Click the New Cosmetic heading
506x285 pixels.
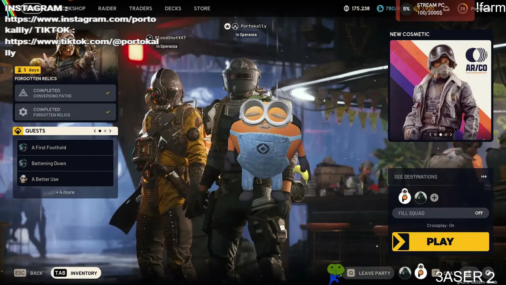point(410,34)
